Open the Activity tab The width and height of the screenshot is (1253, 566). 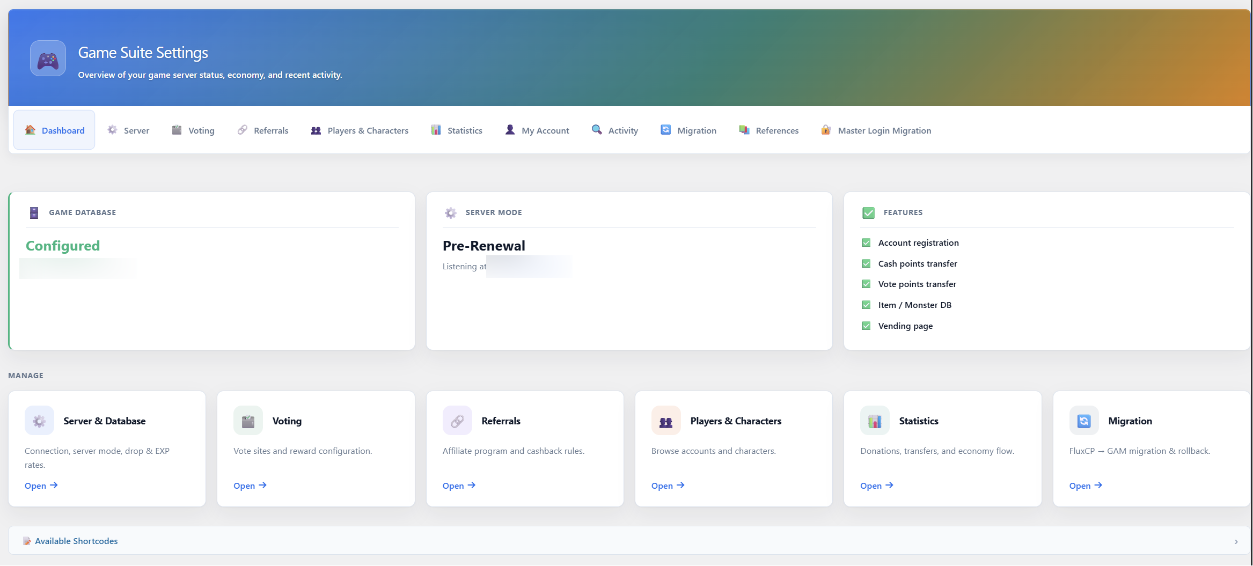click(614, 130)
